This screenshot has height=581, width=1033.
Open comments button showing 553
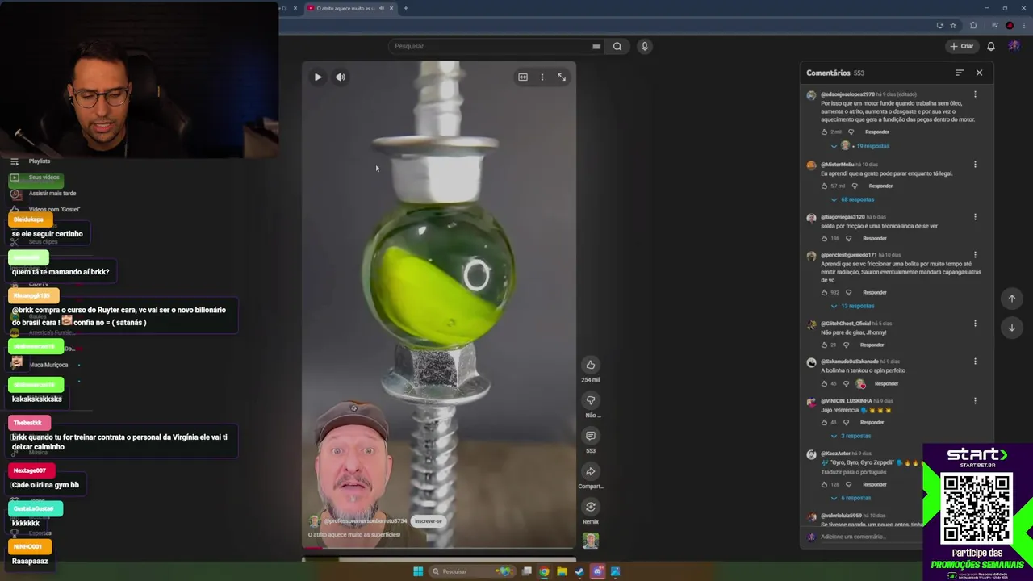coord(591,436)
